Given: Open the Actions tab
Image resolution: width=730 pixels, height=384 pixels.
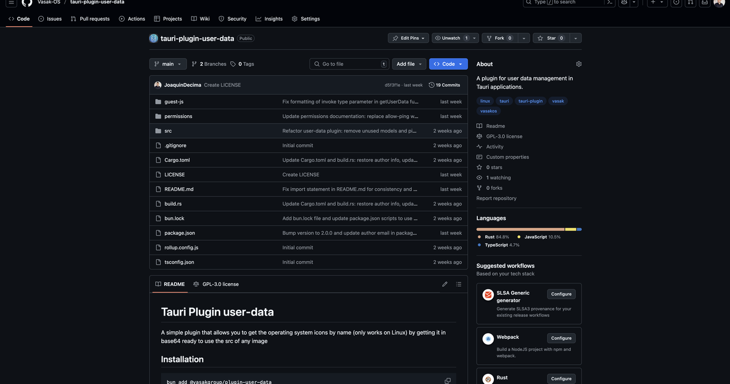Looking at the screenshot, I should (132, 19).
